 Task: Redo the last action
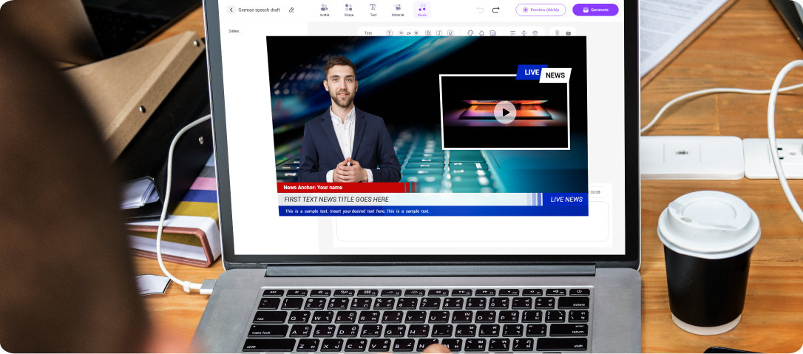pos(495,10)
